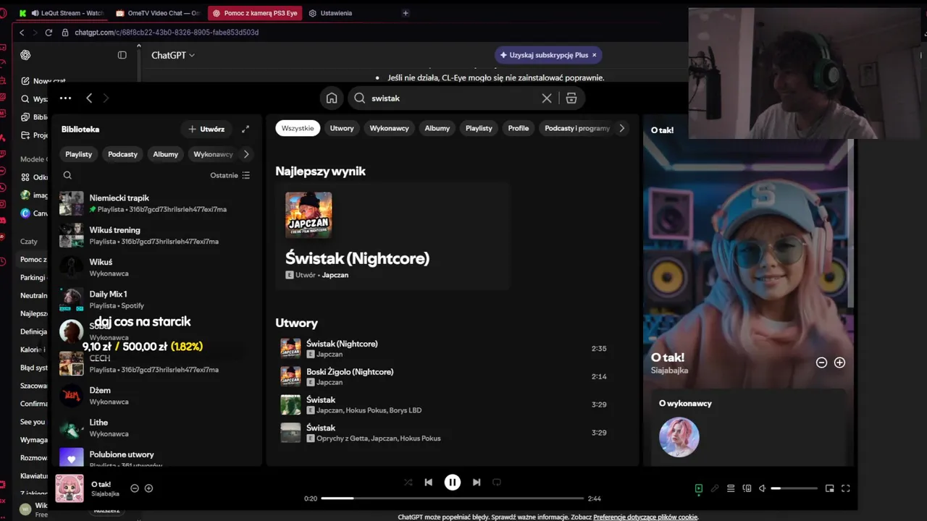Open Dżem artist in library
This screenshot has height=521, width=927.
pos(154,396)
